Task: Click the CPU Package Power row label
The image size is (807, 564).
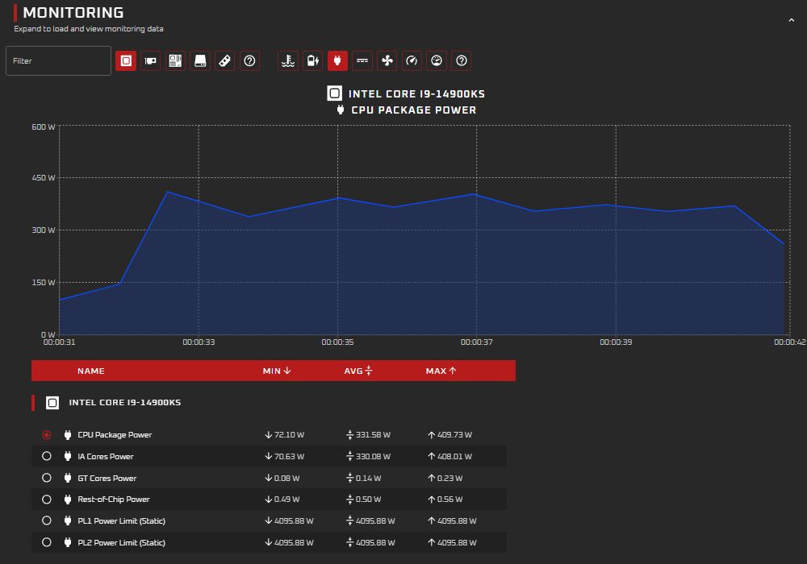Action: (115, 434)
